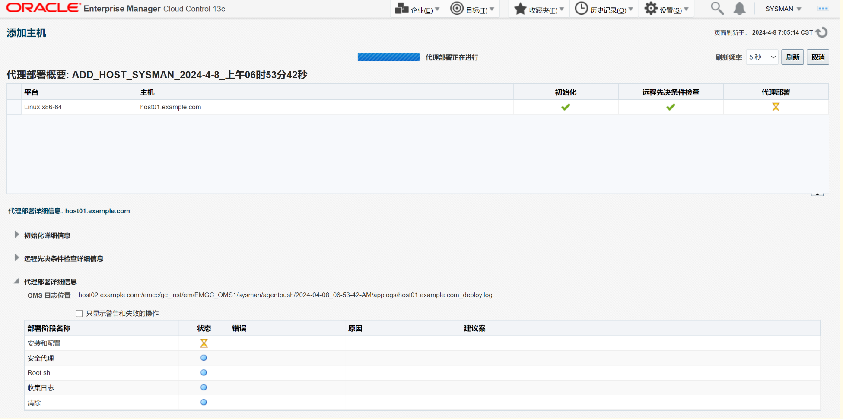Click the summary table collapse handle
The height and width of the screenshot is (419, 843).
tap(817, 194)
